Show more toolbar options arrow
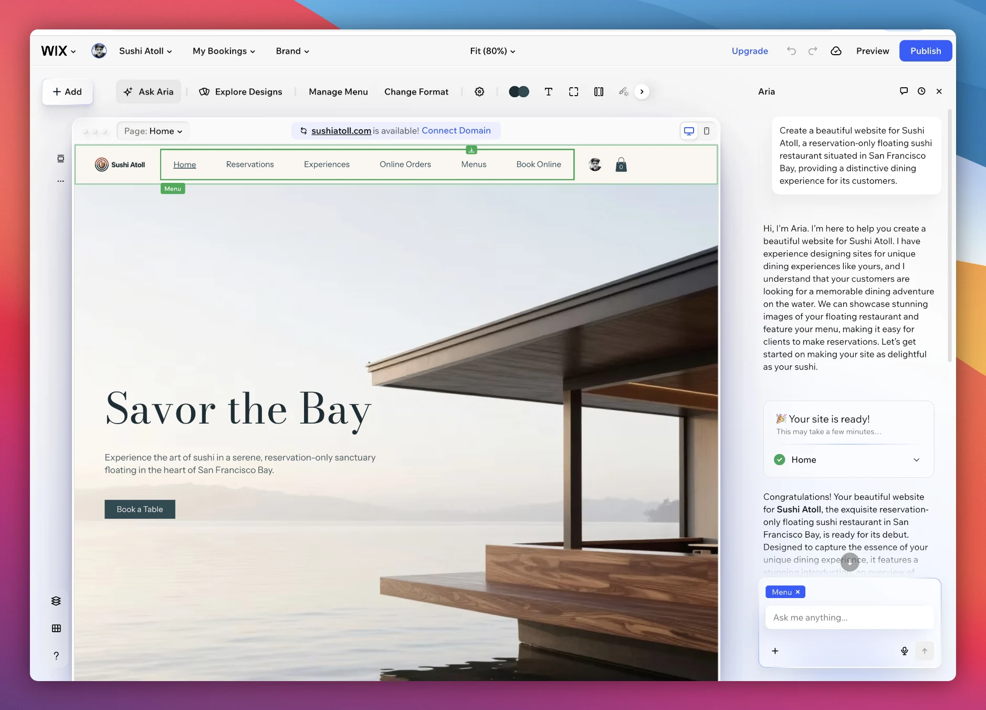The width and height of the screenshot is (986, 710). [x=642, y=92]
